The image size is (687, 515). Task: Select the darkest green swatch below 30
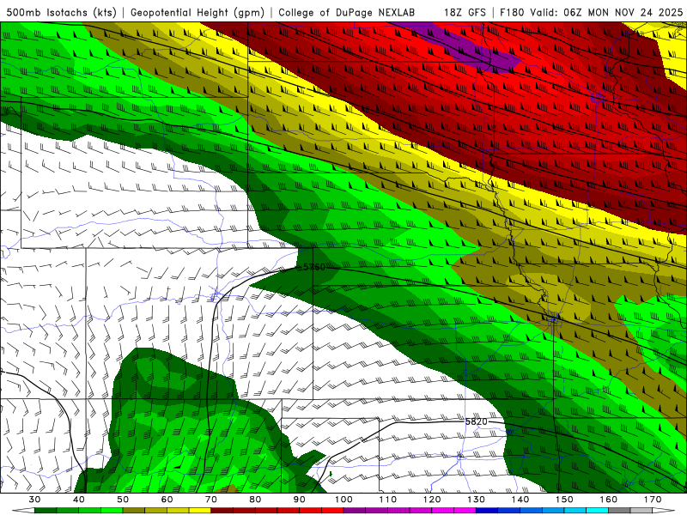point(46,511)
